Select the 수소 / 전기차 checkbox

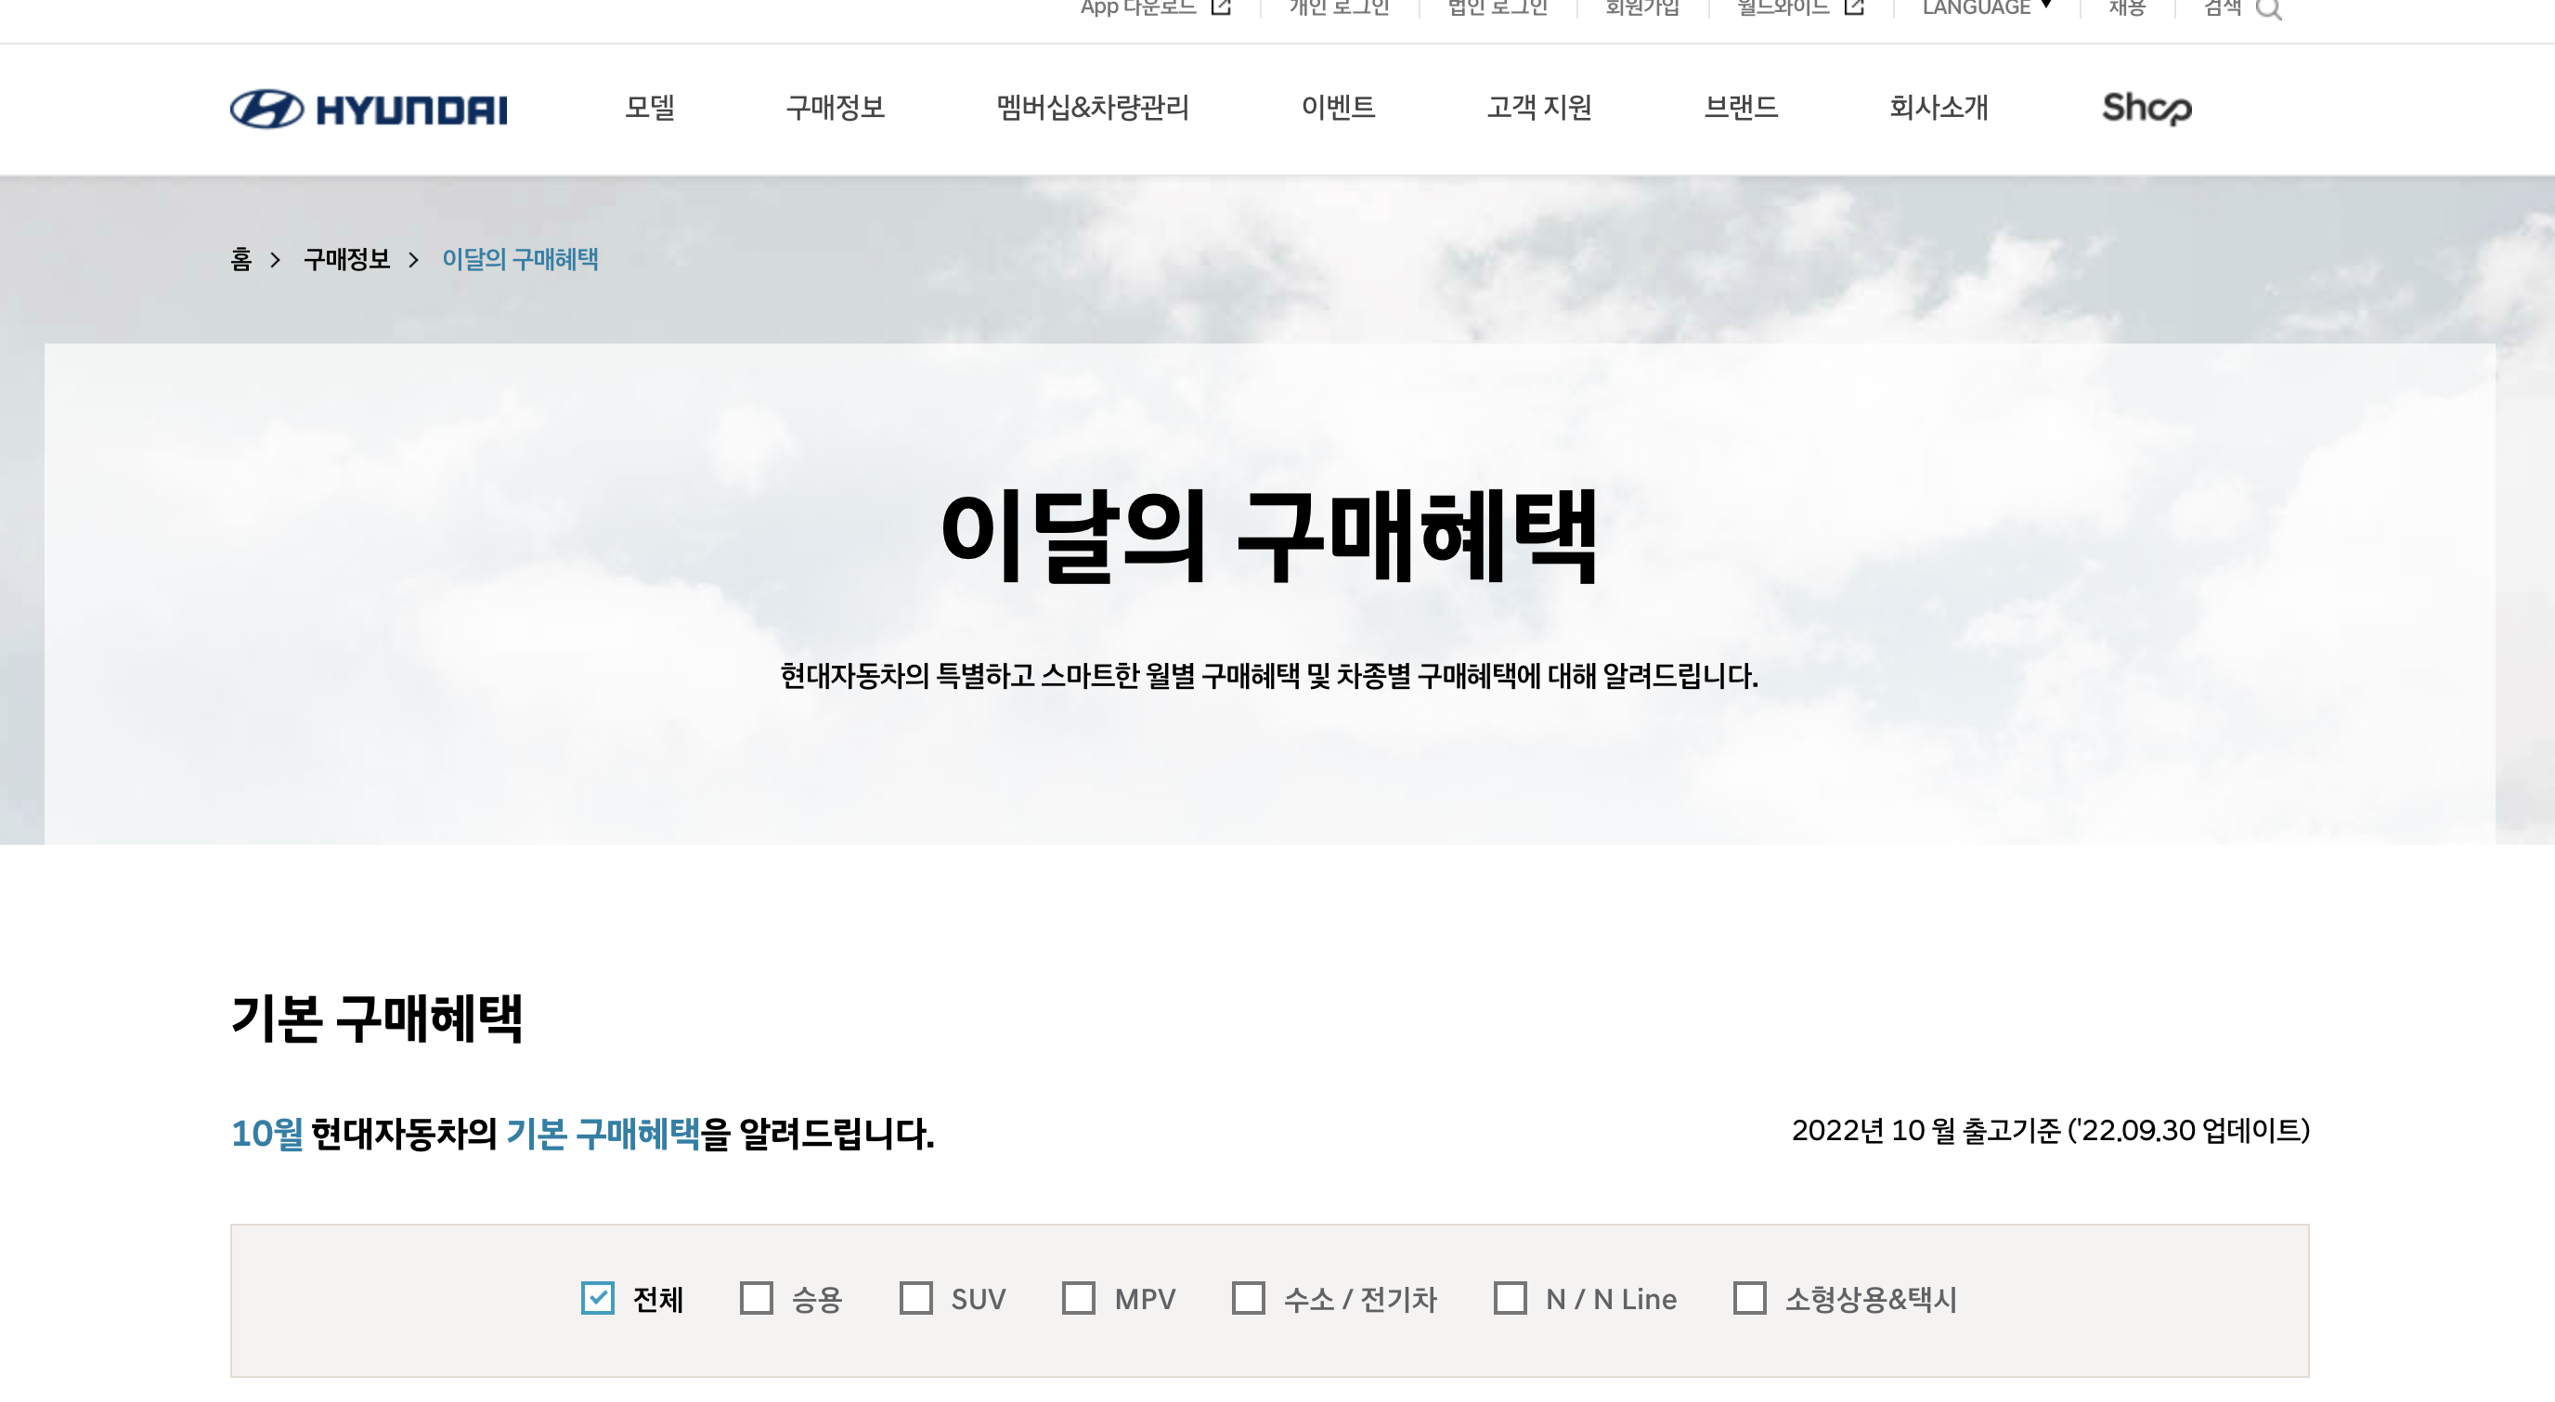[1248, 1298]
